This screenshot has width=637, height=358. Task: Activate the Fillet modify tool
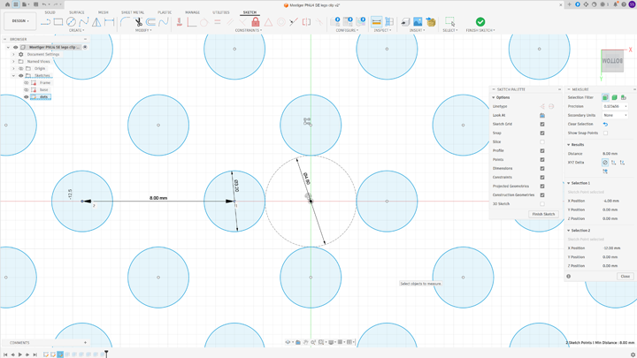pyautogui.click(x=125, y=22)
